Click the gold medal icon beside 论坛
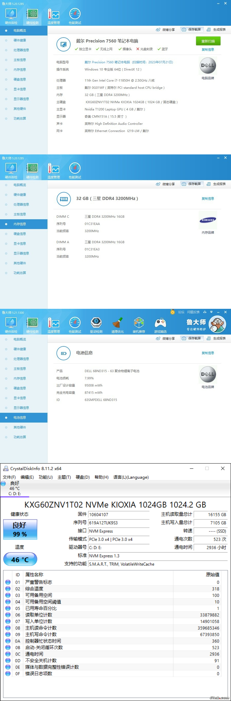The image size is (231, 701). (172, 312)
